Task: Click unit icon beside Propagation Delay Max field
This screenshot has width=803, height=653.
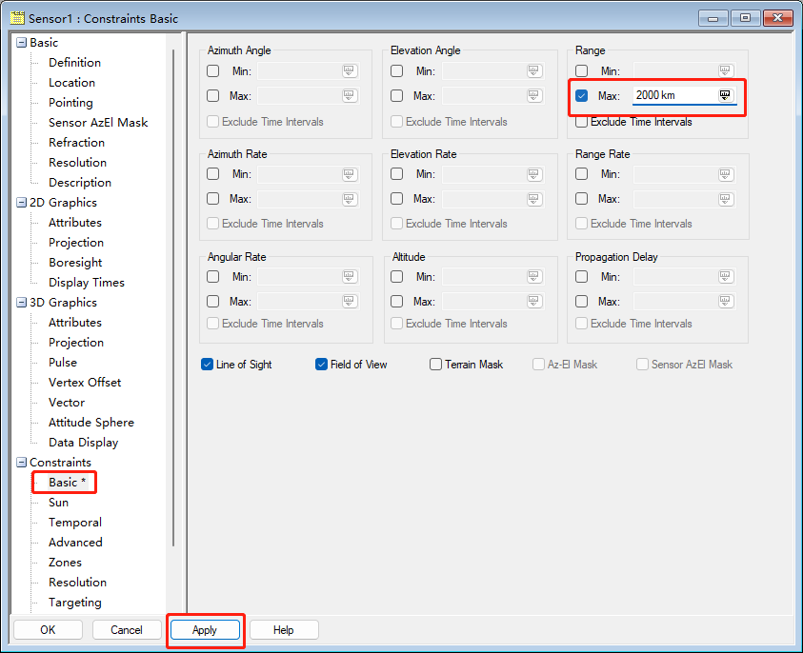Action: (x=726, y=302)
